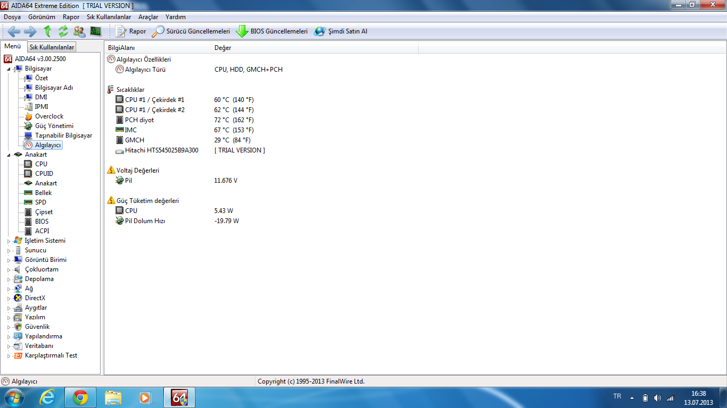
Task: Click the green Up arrow toolbar icon
Action: click(47, 31)
